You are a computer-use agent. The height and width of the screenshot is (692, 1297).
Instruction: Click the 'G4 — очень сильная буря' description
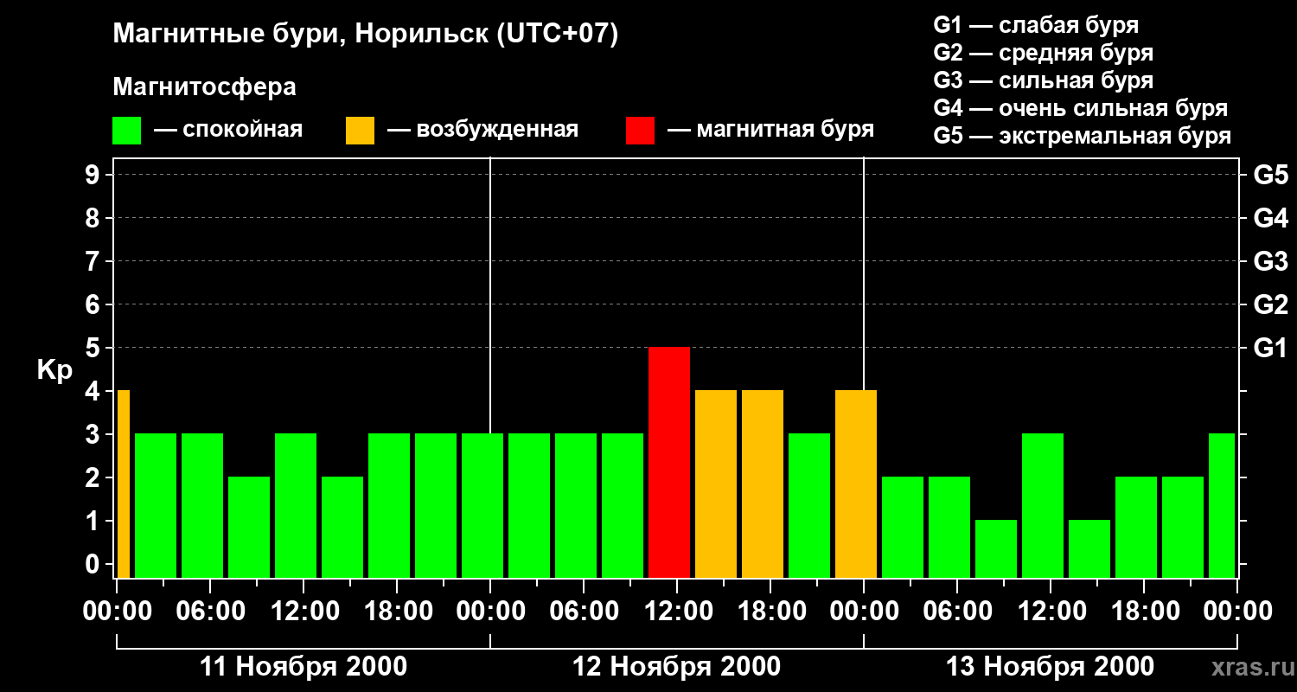pos(1081,109)
